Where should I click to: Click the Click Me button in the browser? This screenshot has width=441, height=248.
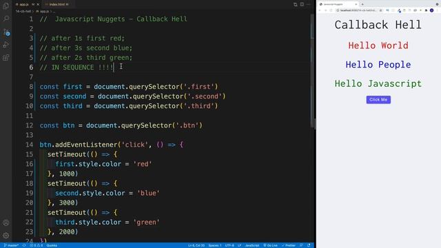(378, 99)
